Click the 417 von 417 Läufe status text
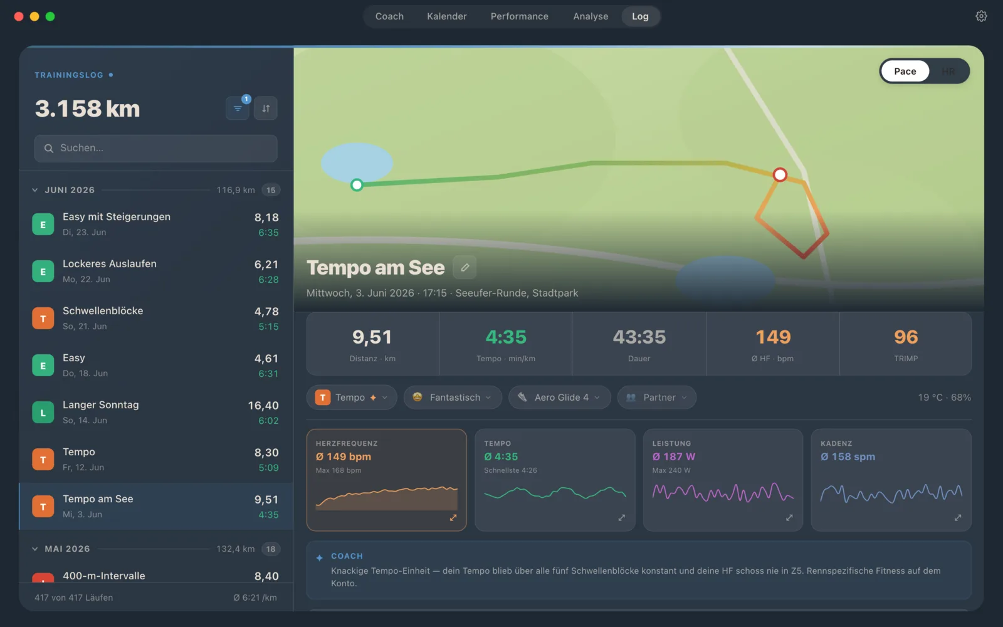The image size is (1003, 627). point(74,598)
